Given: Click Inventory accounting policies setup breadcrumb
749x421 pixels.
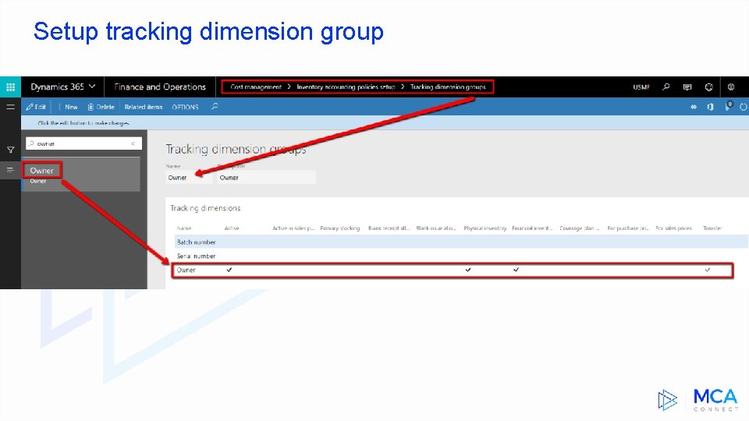Looking at the screenshot, I should [346, 87].
